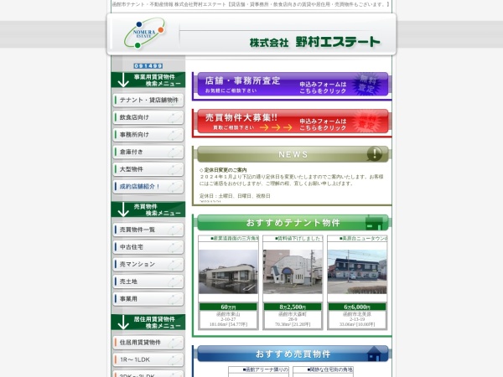Click the 事業用賃貸物件検索メニュー header
Image resolution: width=503 pixels, height=377 pixels.
coord(148,80)
